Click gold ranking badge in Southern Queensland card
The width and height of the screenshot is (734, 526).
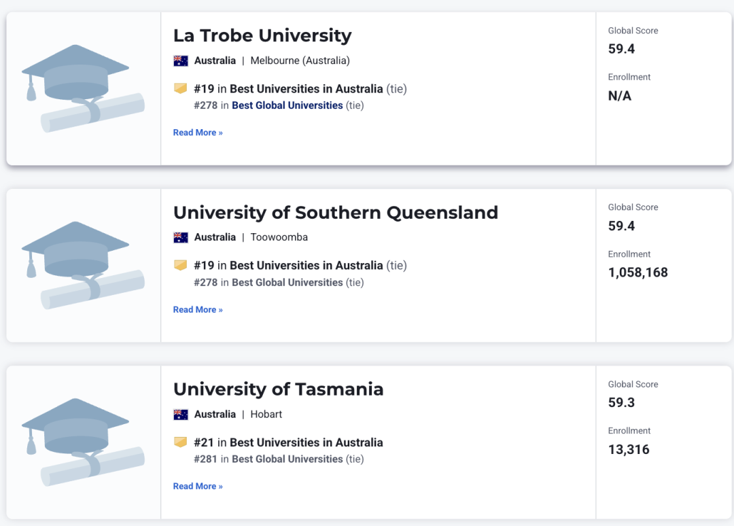(x=180, y=265)
